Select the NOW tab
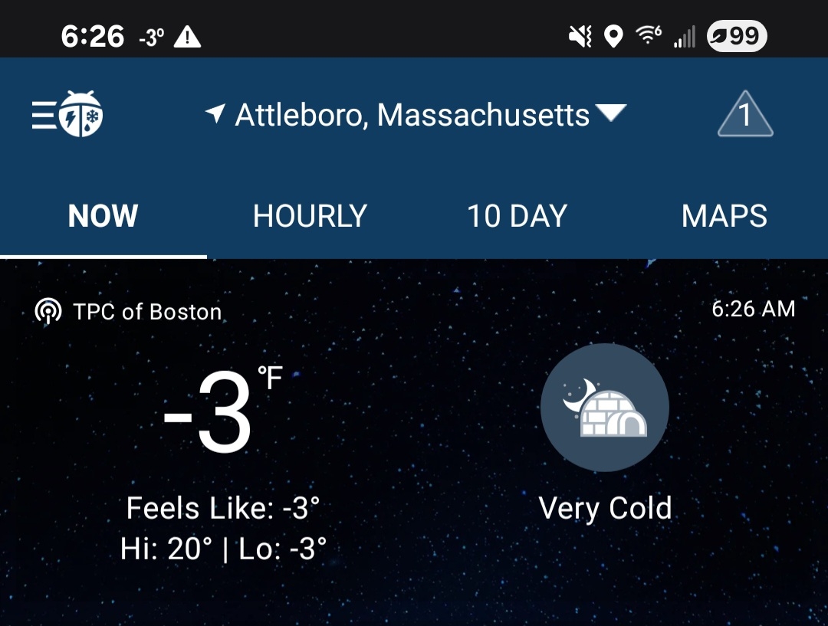The width and height of the screenshot is (828, 626). [x=103, y=217]
